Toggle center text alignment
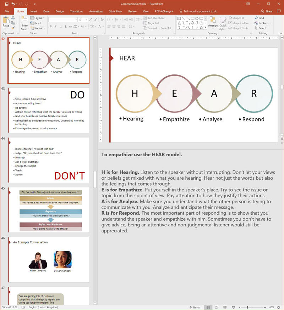This screenshot has width=284, height=310. tap(114, 26)
